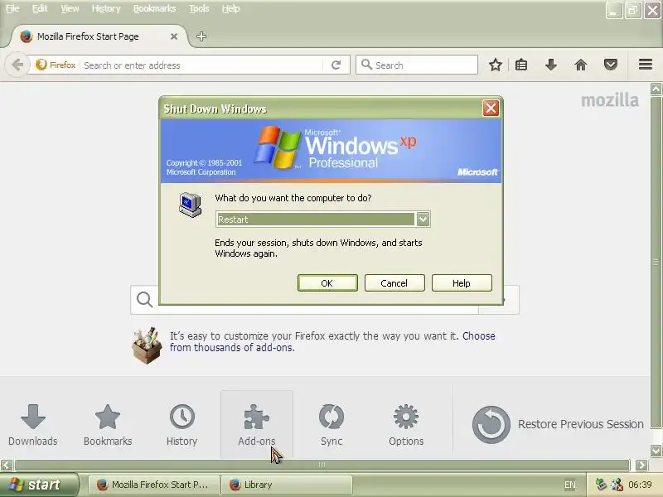Viewport: 663px width, 497px height.
Task: Click the Firefox back arrow button
Action: click(17, 65)
